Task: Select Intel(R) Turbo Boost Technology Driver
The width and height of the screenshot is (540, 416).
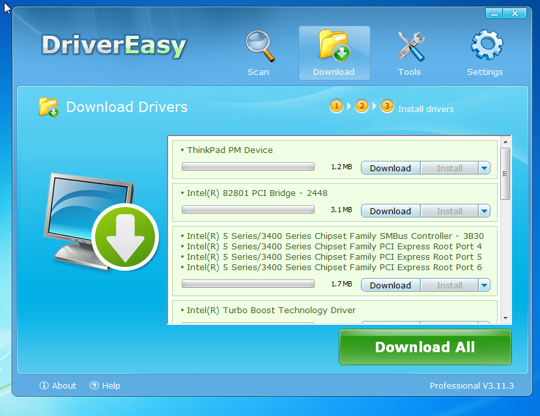Action: click(271, 311)
